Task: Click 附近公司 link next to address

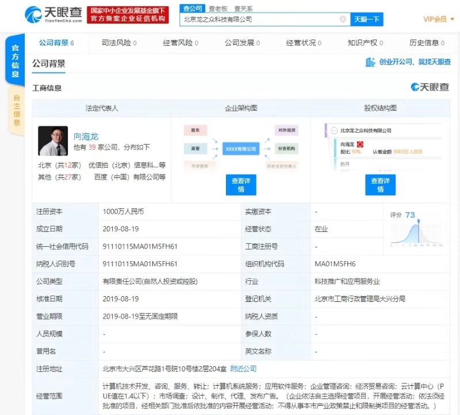Action: tap(243, 369)
